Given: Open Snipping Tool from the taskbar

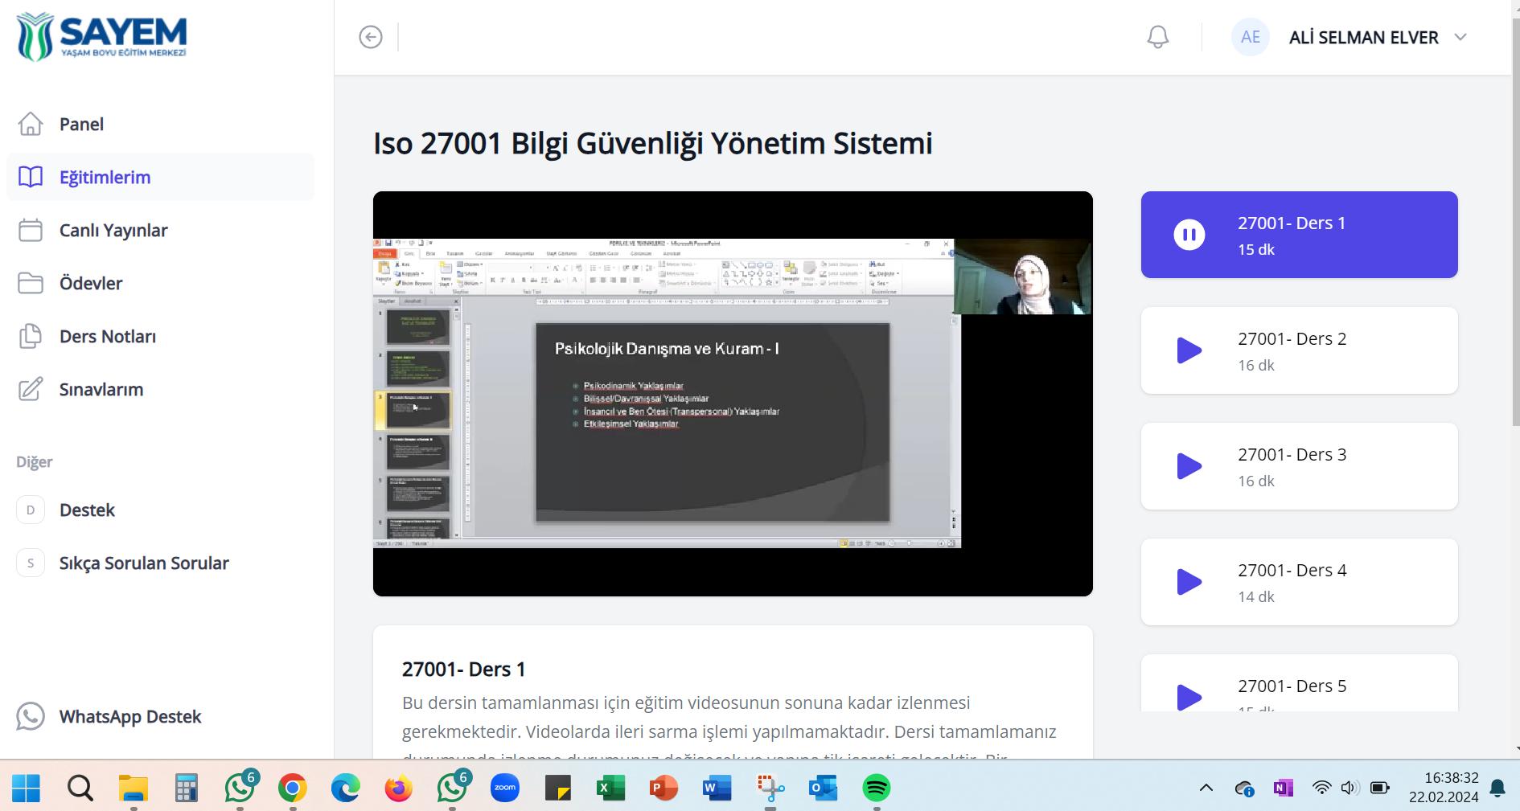Looking at the screenshot, I should coord(770,788).
